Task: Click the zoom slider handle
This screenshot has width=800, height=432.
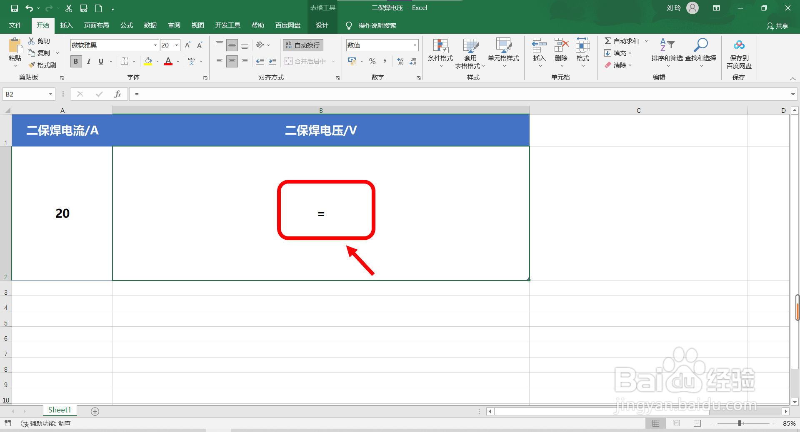Action: click(740, 423)
